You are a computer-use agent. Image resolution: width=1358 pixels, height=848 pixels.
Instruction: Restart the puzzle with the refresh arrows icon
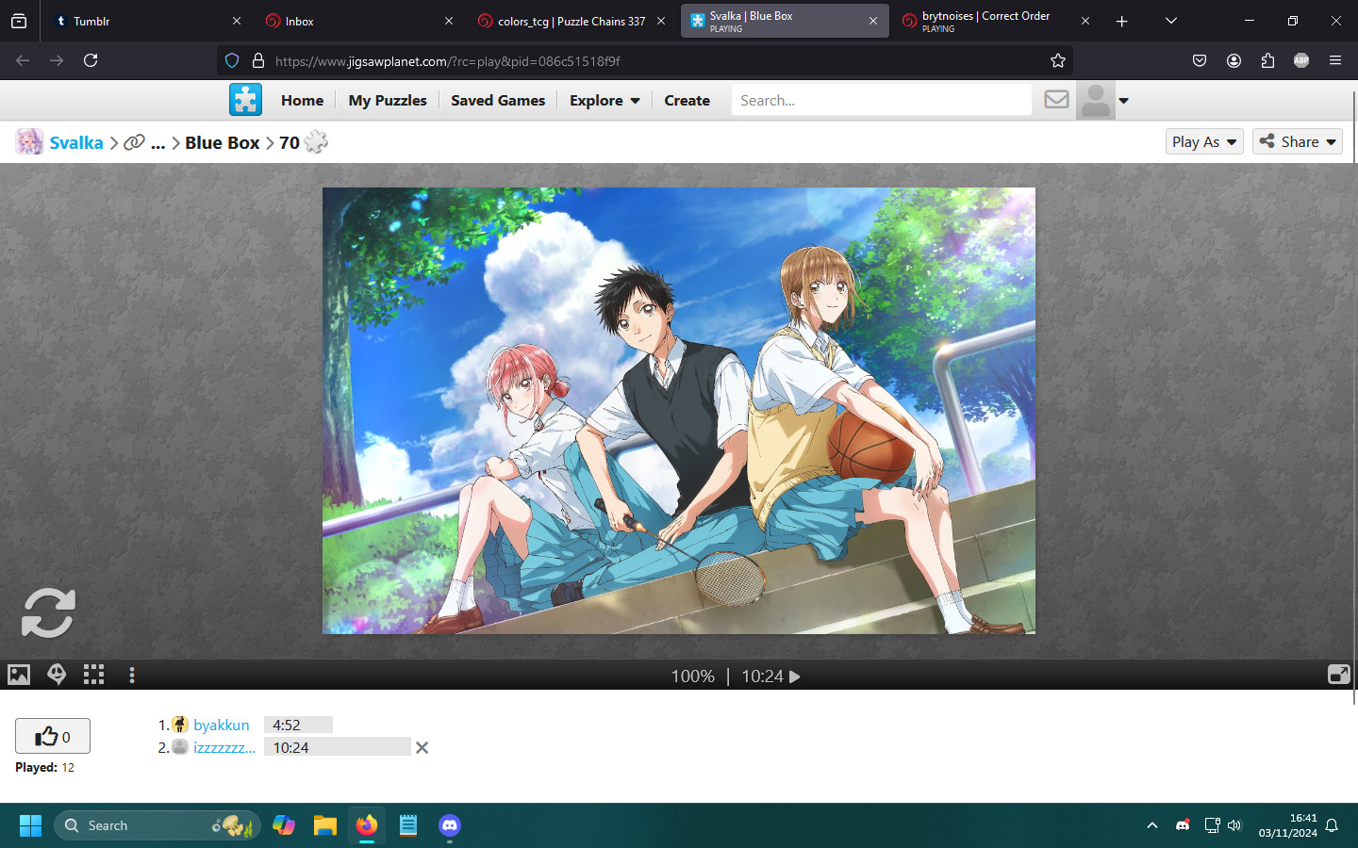tap(48, 613)
